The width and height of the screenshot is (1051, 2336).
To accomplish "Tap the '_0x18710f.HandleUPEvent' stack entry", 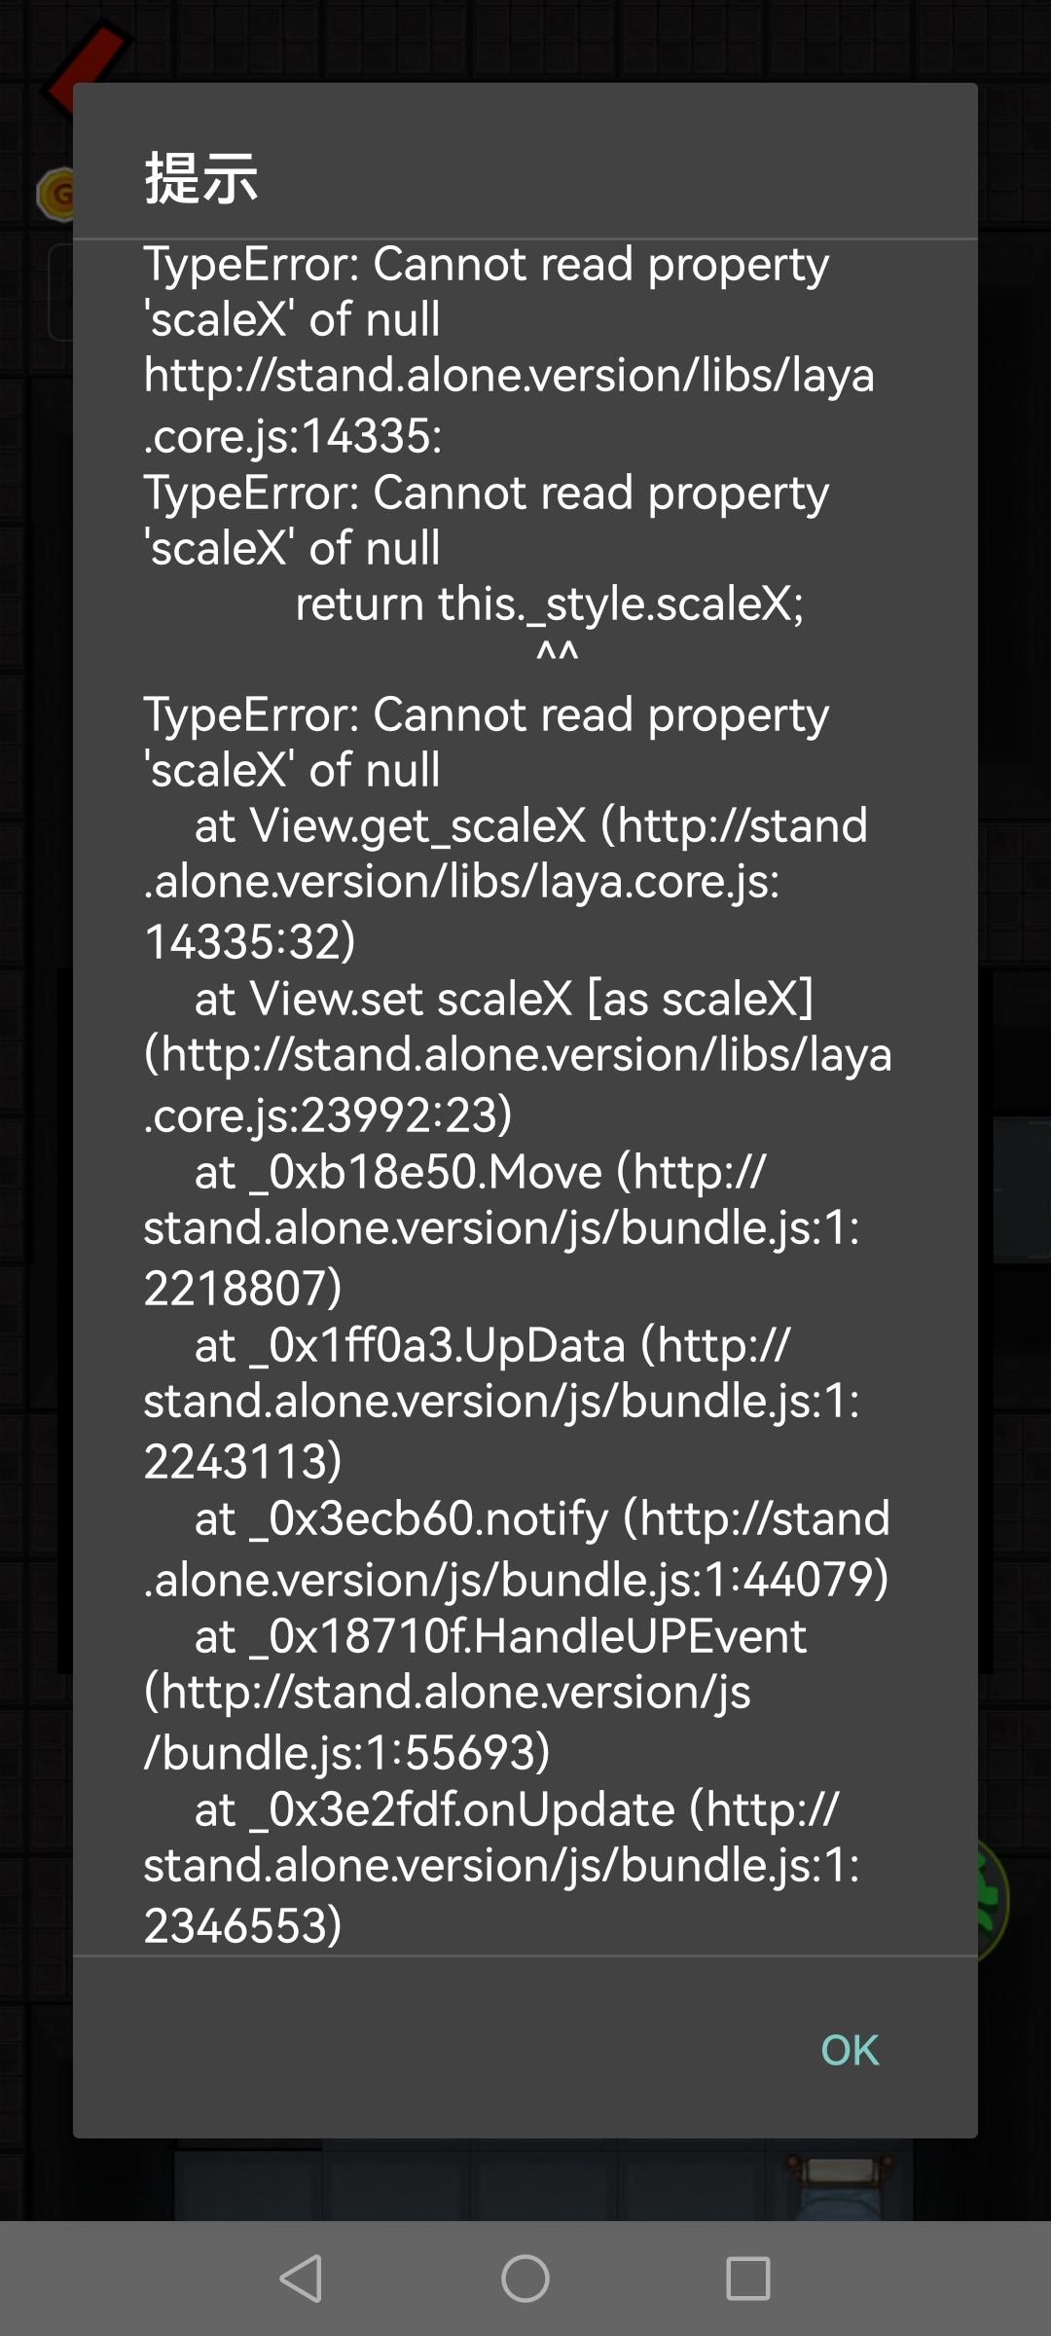I will coord(500,1637).
